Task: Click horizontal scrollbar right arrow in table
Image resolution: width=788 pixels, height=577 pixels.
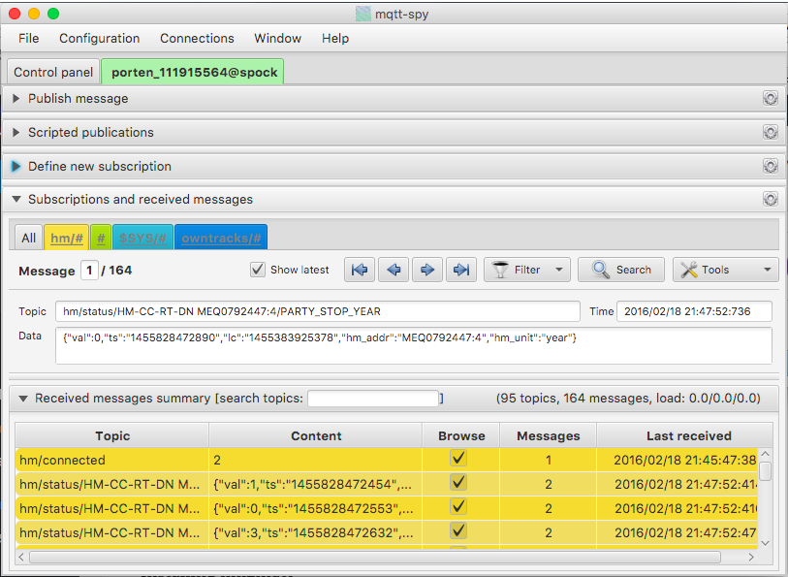Action: [x=751, y=557]
